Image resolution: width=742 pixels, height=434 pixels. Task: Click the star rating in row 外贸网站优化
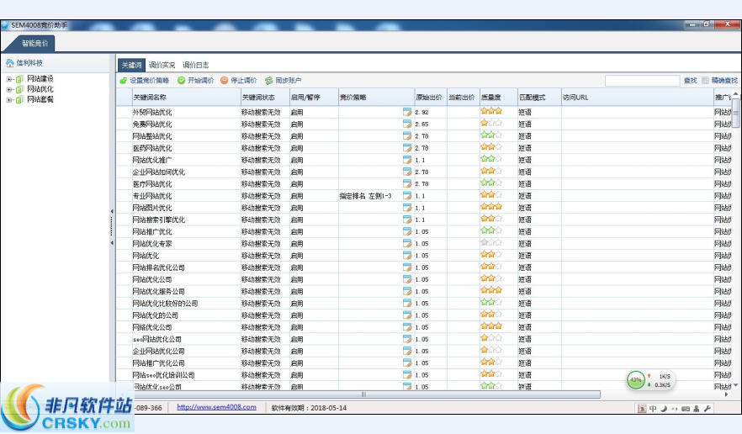pos(491,112)
